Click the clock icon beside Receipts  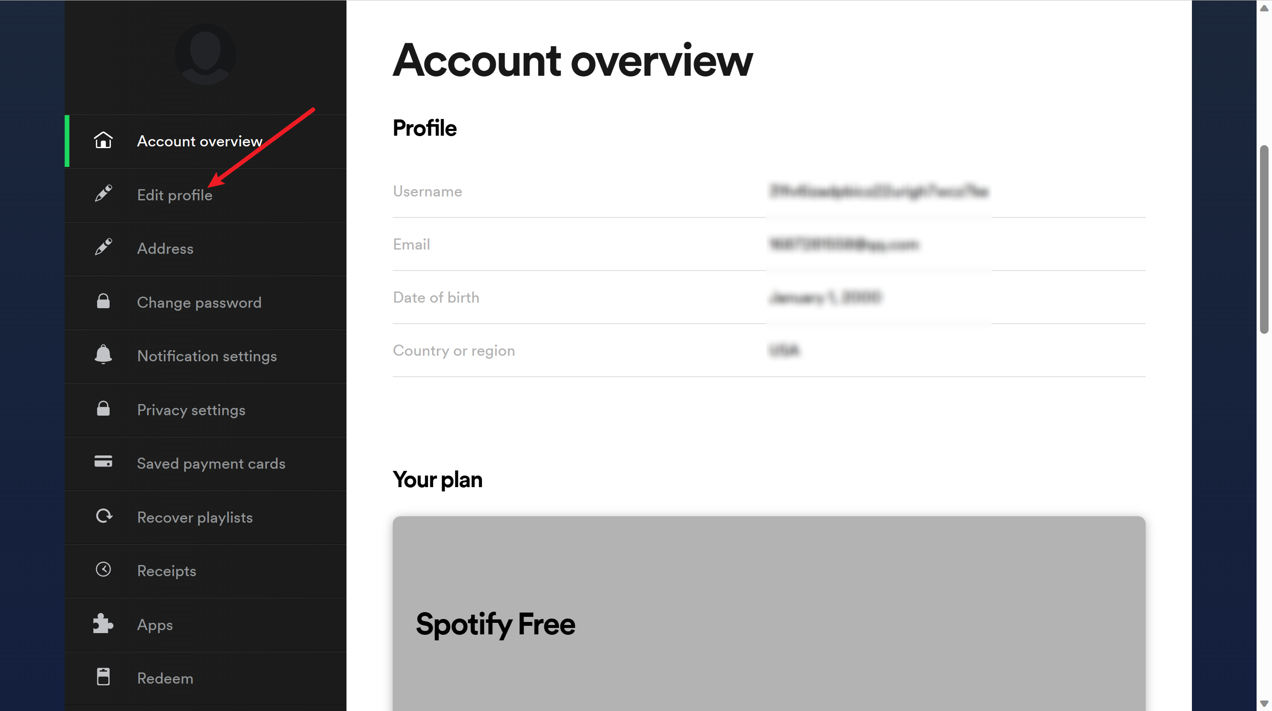(104, 570)
